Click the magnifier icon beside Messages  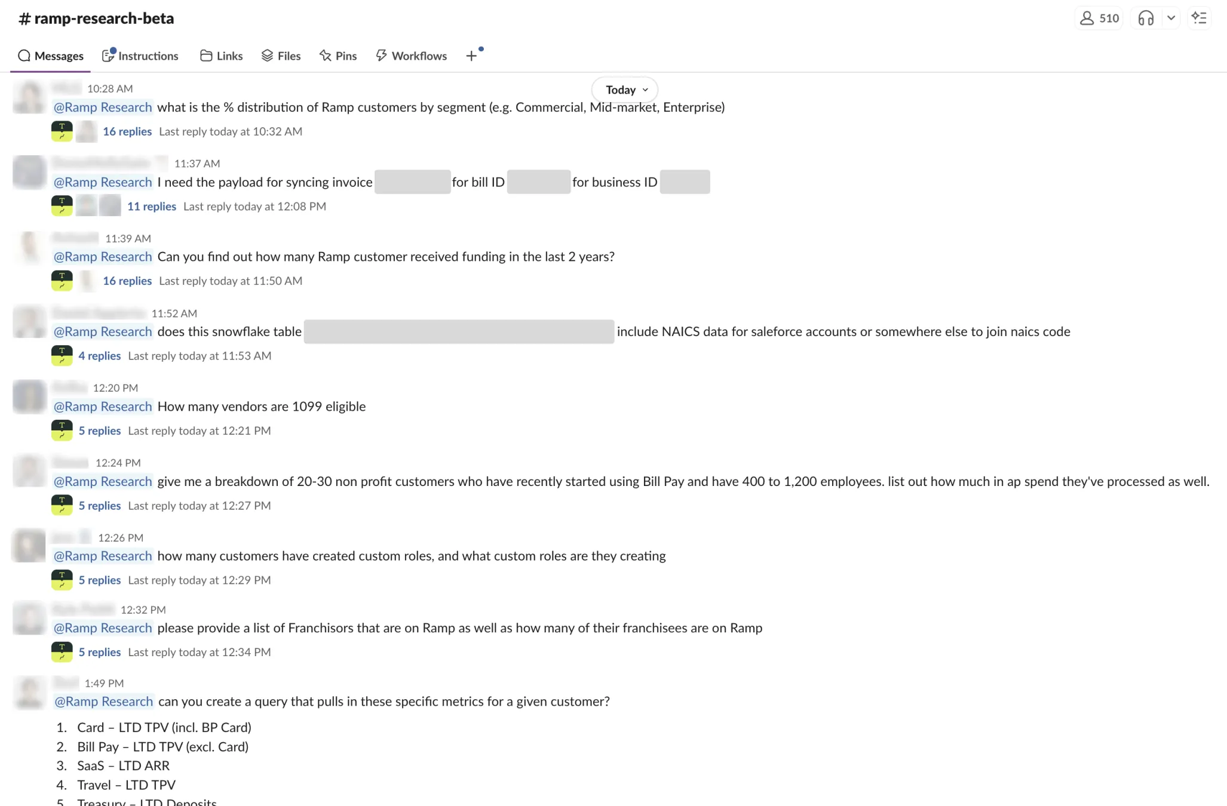coord(24,56)
